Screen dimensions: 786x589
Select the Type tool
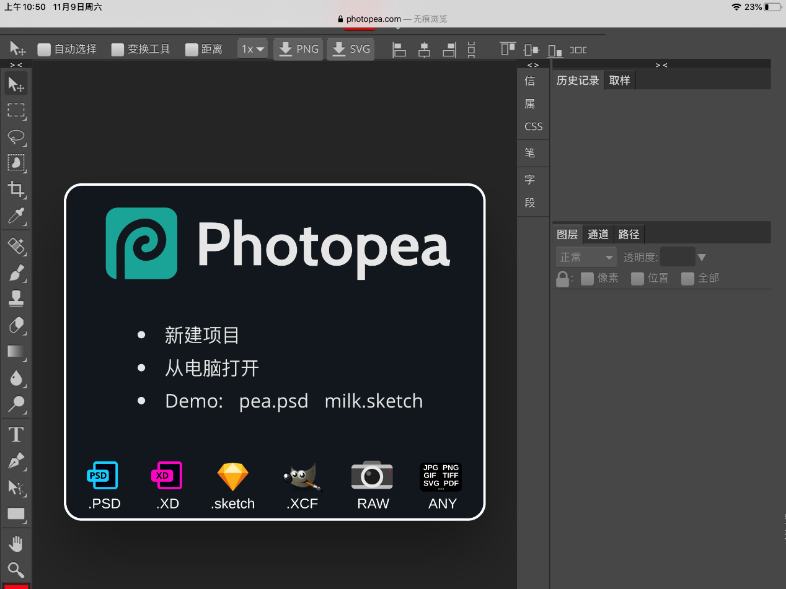16,435
